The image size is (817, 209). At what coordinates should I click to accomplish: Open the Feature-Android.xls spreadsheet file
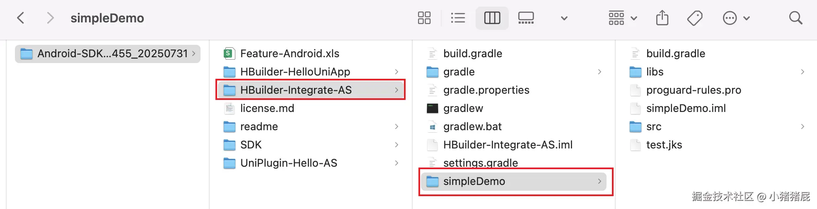click(289, 53)
